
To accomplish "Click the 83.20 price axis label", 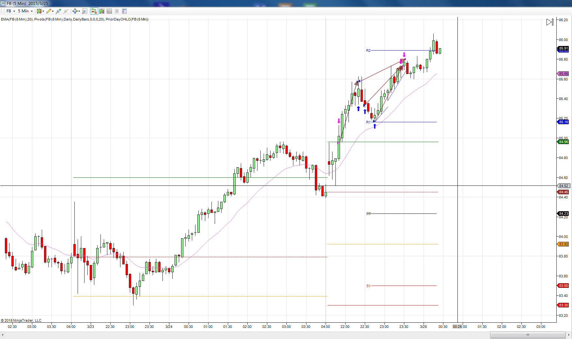I will (x=563, y=316).
